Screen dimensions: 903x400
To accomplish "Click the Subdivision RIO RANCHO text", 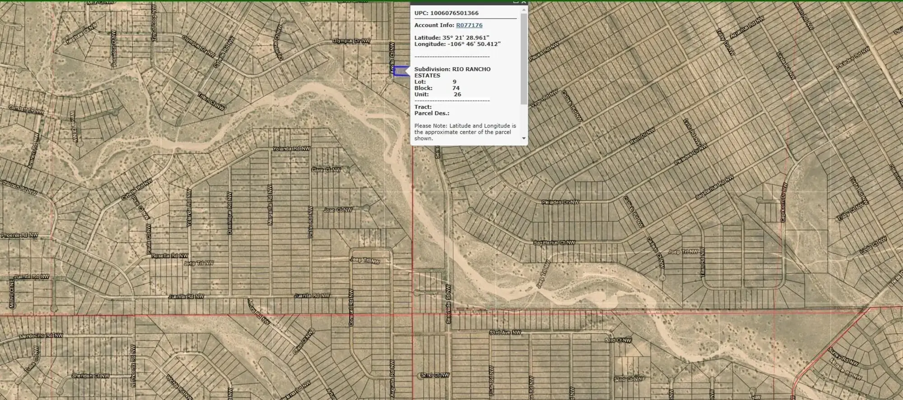I will point(452,69).
